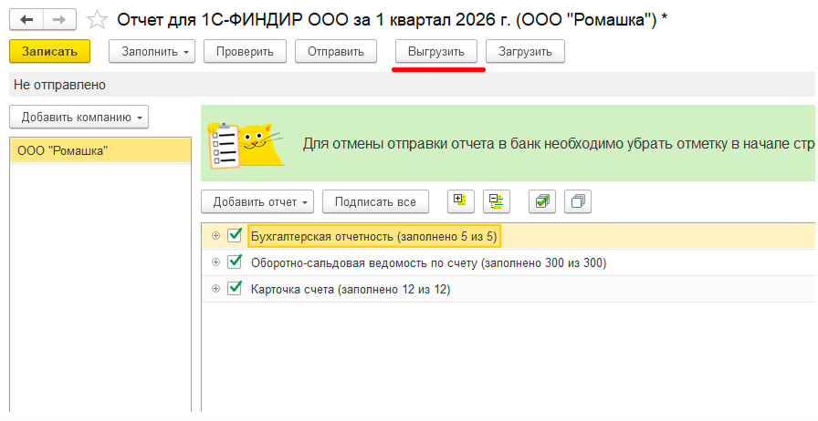The image size is (818, 421).
Task: Uncheck the Оборотно-сальдовая ведомость checkbox
Action: point(235,262)
